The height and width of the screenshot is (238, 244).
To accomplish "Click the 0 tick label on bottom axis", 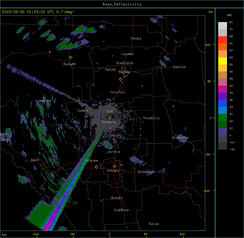I will click(x=109, y=234).
